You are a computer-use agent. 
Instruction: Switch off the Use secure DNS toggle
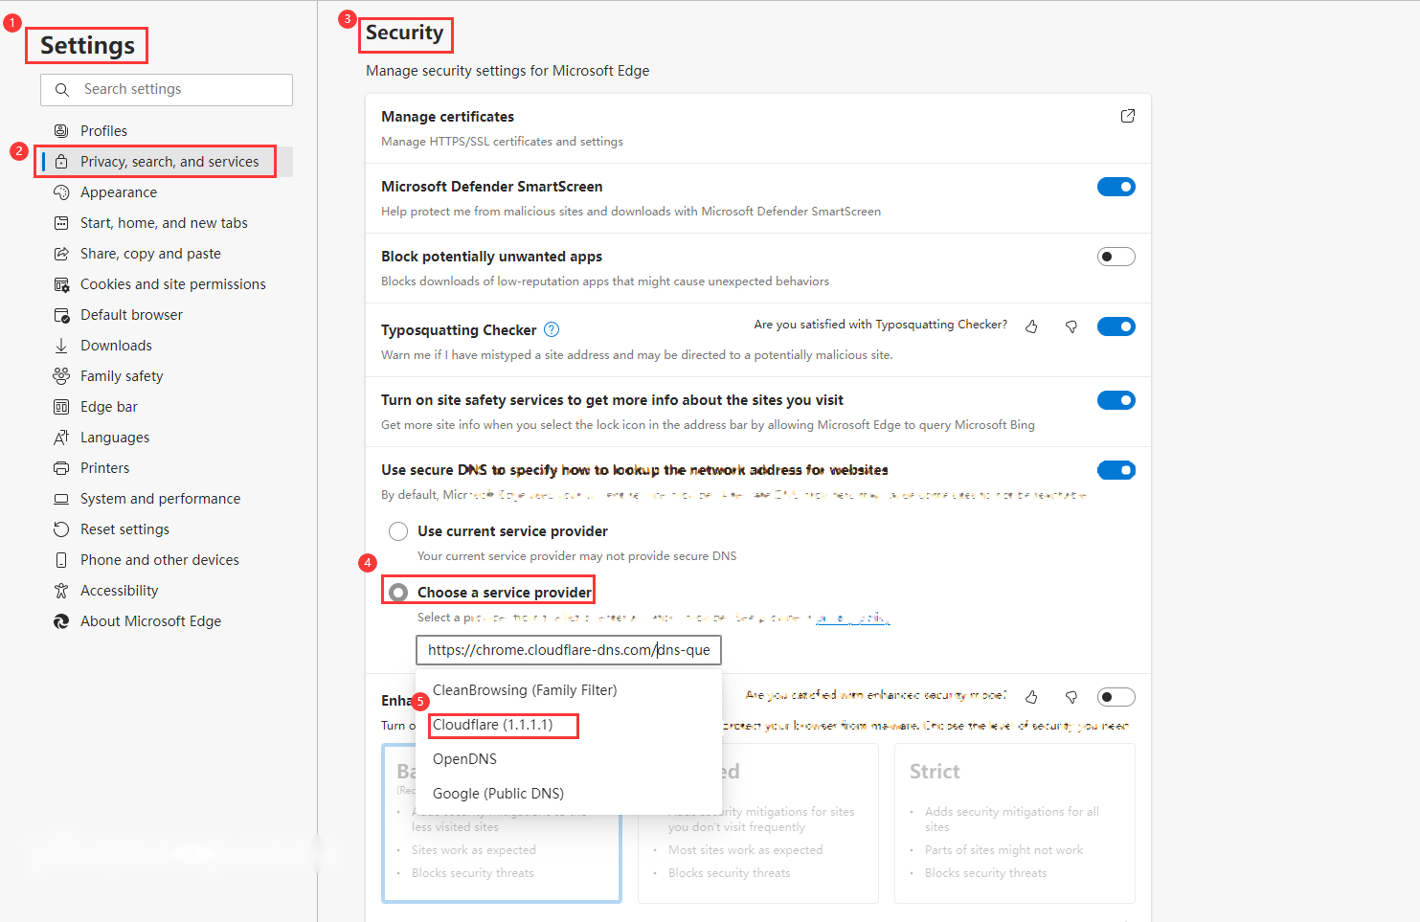tap(1116, 470)
